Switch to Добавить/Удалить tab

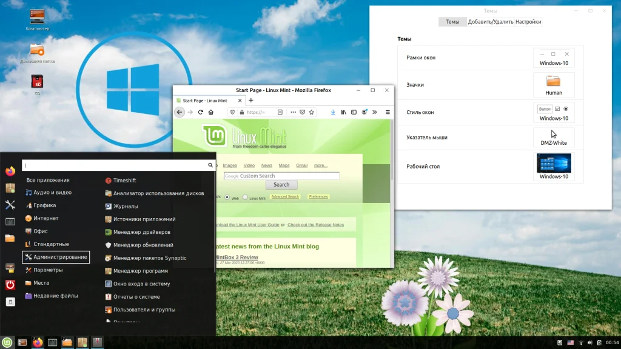490,22
